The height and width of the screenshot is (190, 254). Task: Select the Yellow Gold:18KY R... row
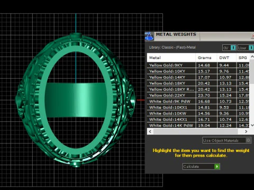(198, 89)
